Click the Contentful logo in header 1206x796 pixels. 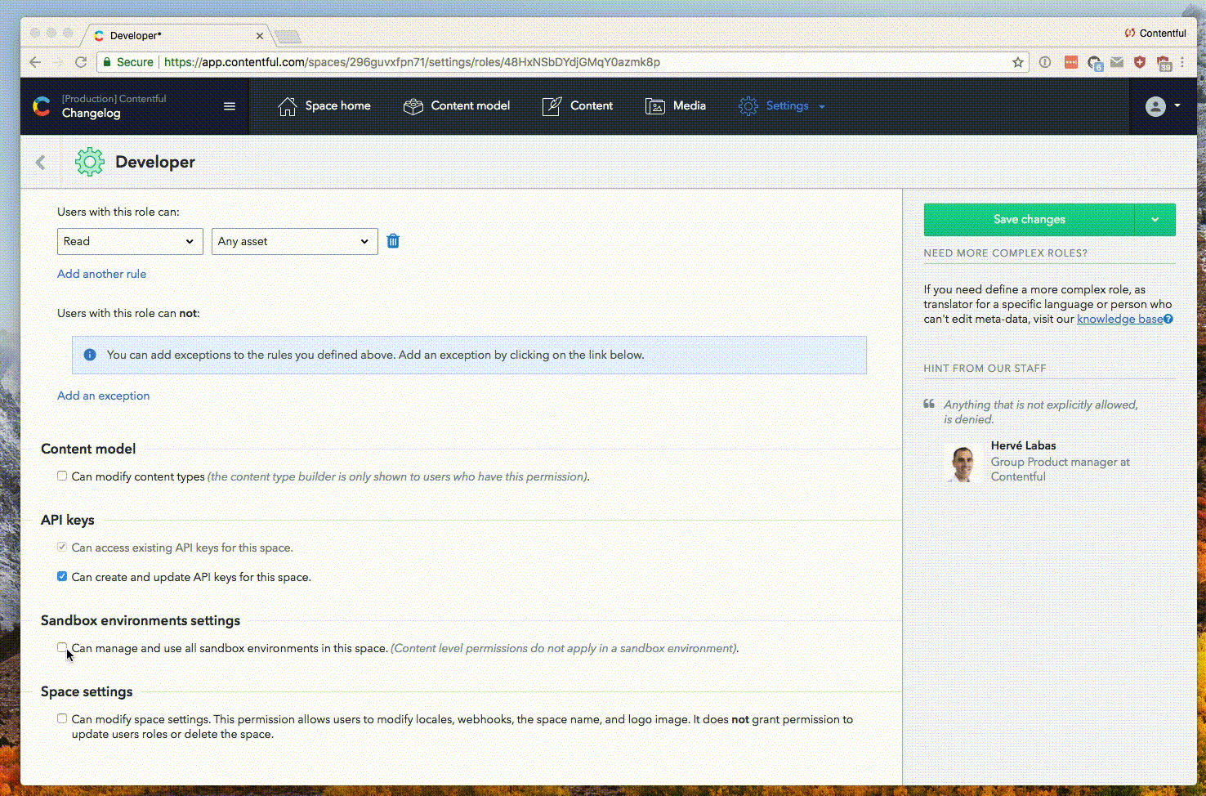tap(42, 106)
